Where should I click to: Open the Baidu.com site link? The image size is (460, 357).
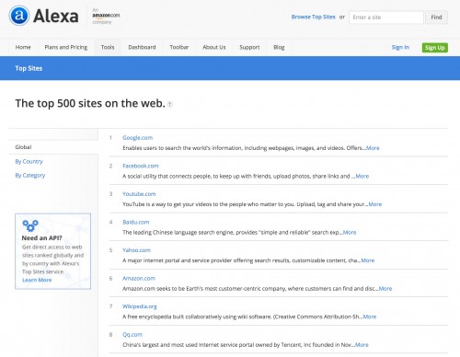pyautogui.click(x=135, y=222)
